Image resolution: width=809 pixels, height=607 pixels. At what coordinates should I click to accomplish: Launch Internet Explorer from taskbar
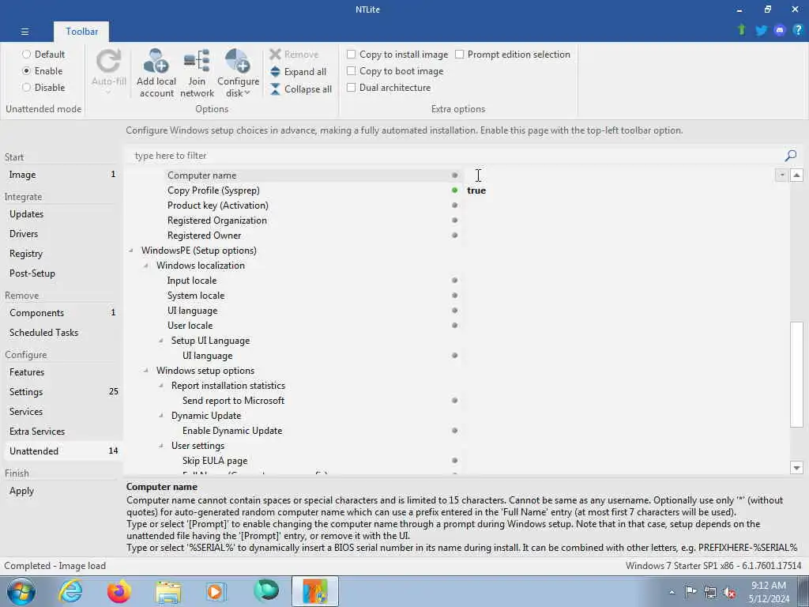pyautogui.click(x=70, y=591)
